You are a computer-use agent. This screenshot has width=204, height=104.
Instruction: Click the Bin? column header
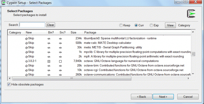click(x=53, y=32)
